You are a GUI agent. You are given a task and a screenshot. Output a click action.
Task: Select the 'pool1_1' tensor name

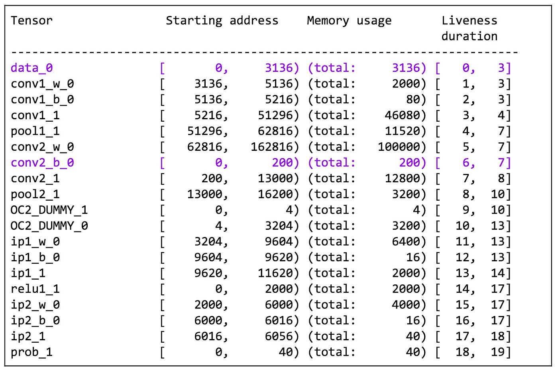(x=35, y=131)
